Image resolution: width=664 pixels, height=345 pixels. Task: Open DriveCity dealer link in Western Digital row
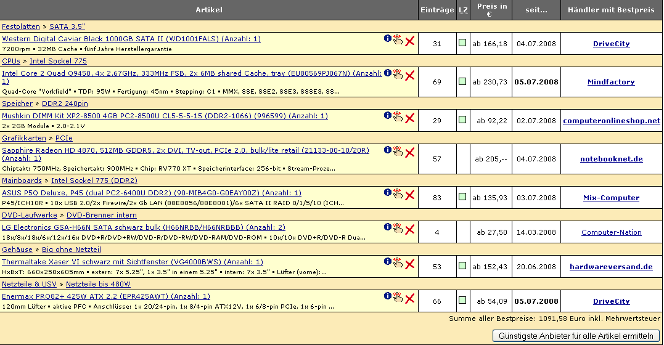coord(611,44)
